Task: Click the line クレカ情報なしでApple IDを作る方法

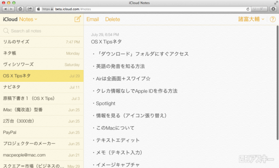Action: [x=135, y=91]
